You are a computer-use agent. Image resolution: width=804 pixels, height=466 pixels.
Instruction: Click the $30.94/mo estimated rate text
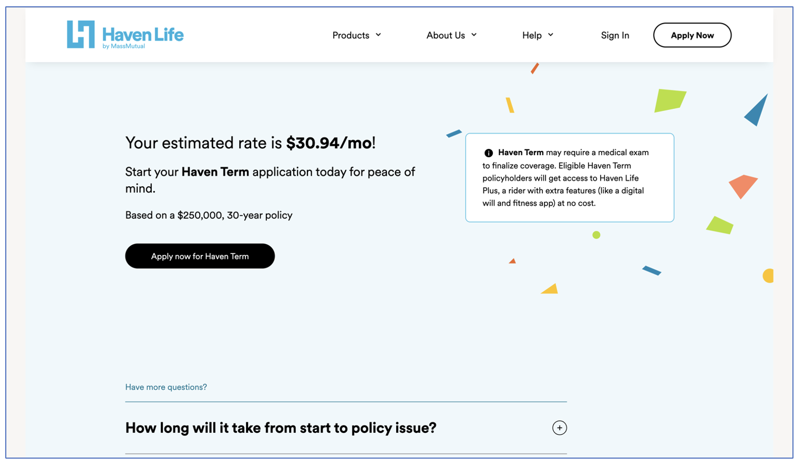[329, 143]
